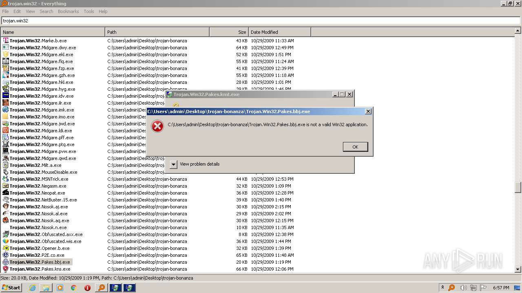Viewport: 522px width, 293px height.
Task: Click the taskbar clock showing 6:57 PM
Action: click(x=501, y=288)
